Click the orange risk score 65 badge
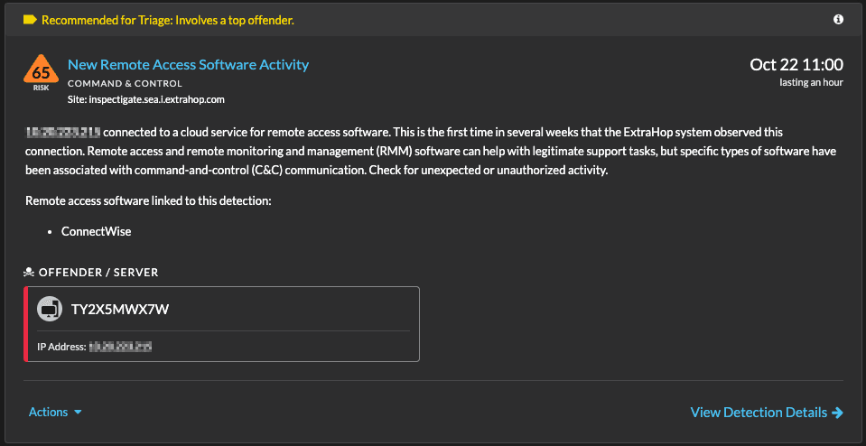This screenshot has height=446, width=866. tap(41, 74)
